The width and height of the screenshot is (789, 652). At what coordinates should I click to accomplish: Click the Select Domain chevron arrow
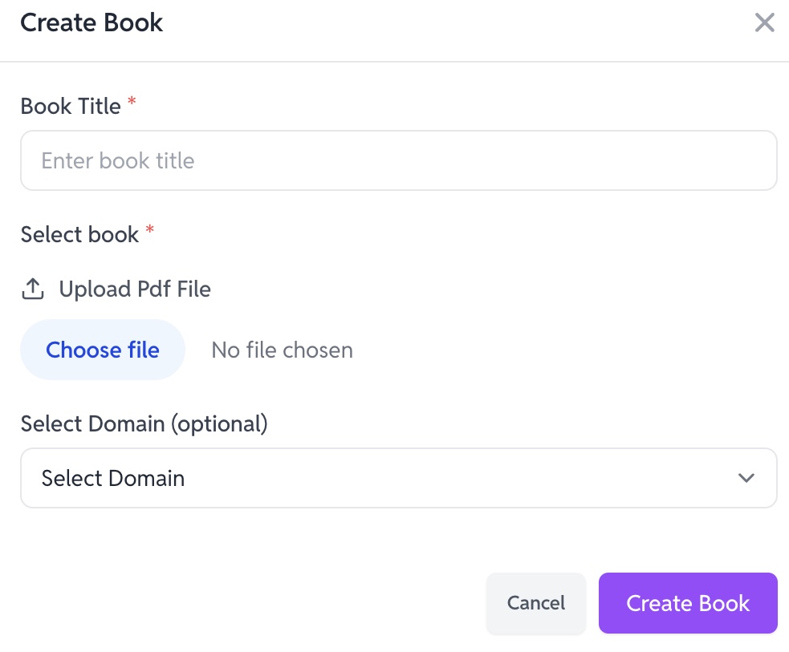point(746,478)
